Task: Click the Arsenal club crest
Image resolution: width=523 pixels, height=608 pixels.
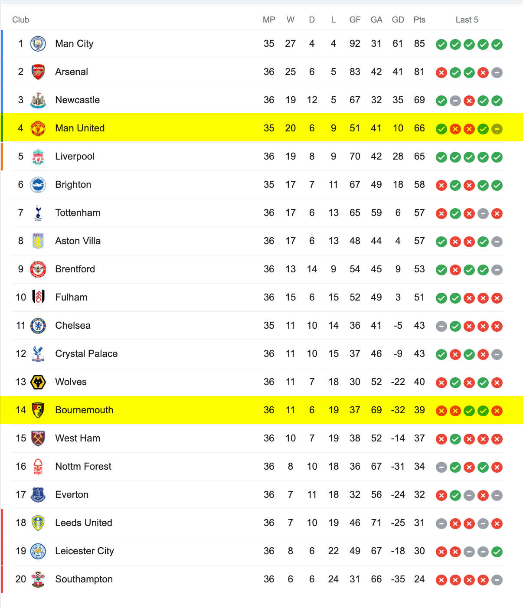Action: 38,72
